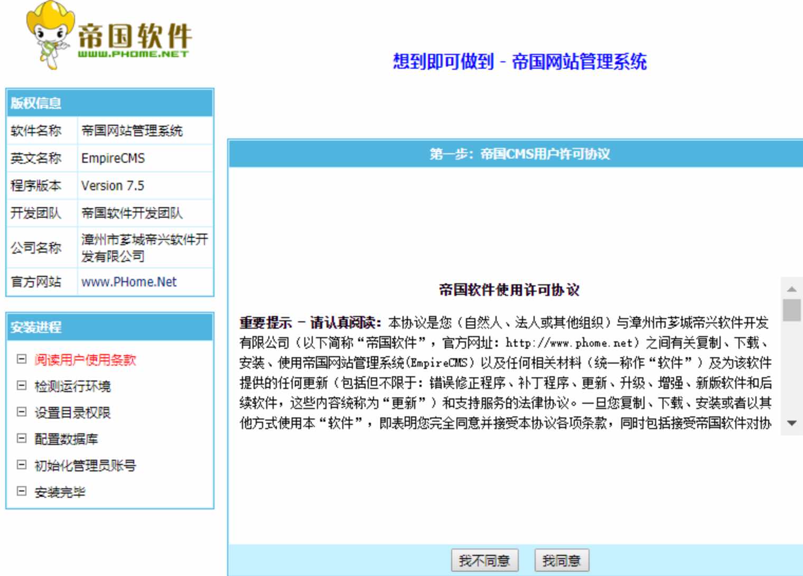Image resolution: width=803 pixels, height=576 pixels.
Task: Click the 官方网站 label cell
Action: [x=42, y=282]
